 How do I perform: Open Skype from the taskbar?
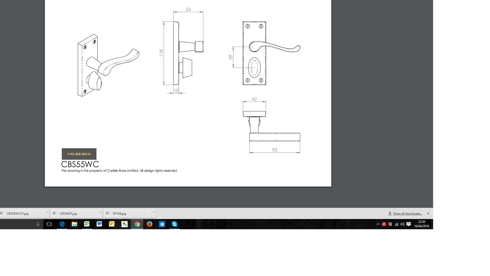tap(175, 224)
